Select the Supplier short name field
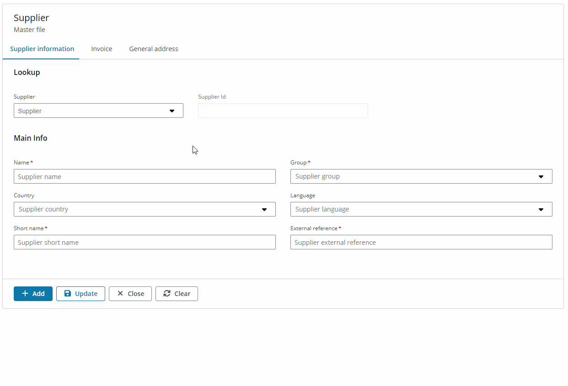The height and width of the screenshot is (386, 568). (x=145, y=242)
